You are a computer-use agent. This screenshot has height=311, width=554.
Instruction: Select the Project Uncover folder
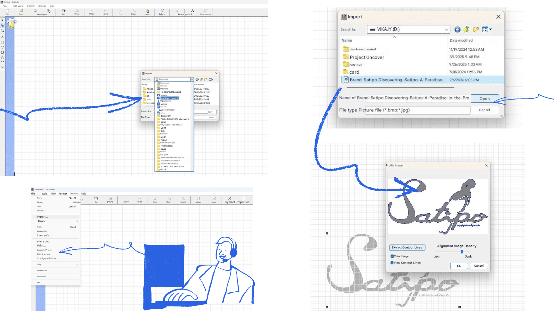tap(367, 57)
